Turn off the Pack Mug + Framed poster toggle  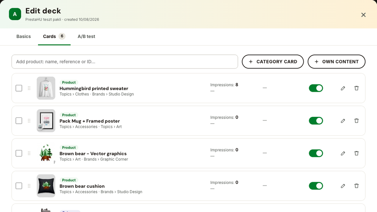(x=316, y=121)
